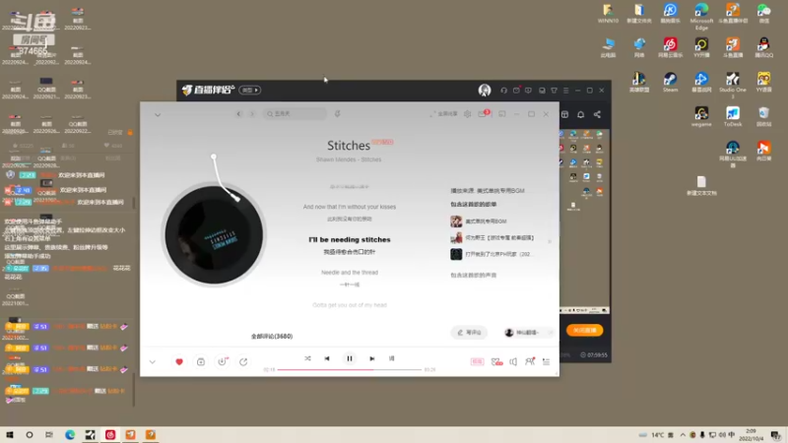This screenshot has width=788, height=443.
Task: Click the fullscreen pure mode button
Action: [444, 114]
